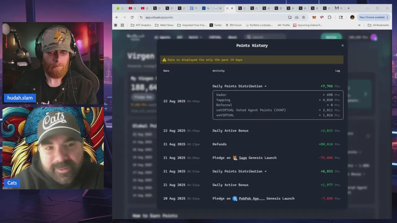Select the veVIRTUAL Voted Agent Points row
The image size is (397, 223).
[278, 110]
